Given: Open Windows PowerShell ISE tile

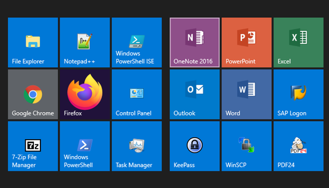Looking at the screenshot, I should tap(137, 42).
